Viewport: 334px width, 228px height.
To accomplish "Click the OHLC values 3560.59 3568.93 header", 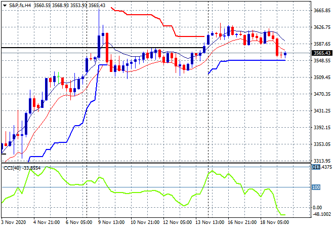I will click(69, 6).
